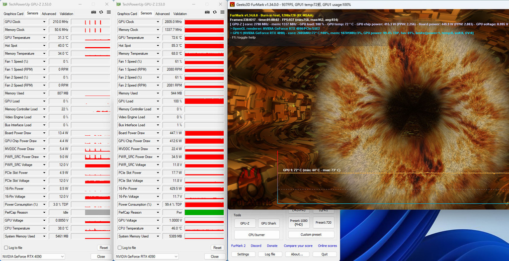Enable Log to file in idle GPU-Z window
The image size is (509, 261).
click(x=6, y=248)
